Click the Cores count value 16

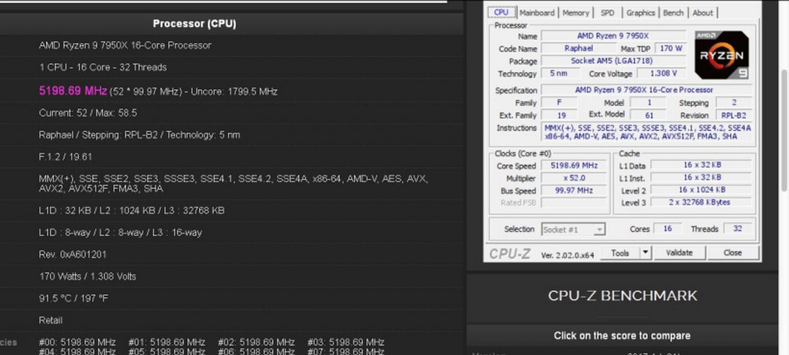667,229
